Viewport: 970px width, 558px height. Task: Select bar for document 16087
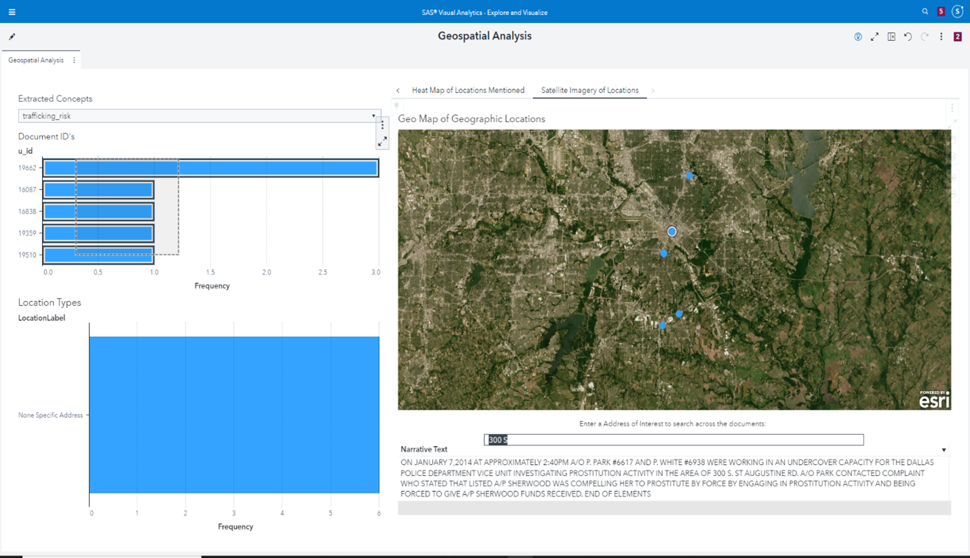tap(98, 190)
